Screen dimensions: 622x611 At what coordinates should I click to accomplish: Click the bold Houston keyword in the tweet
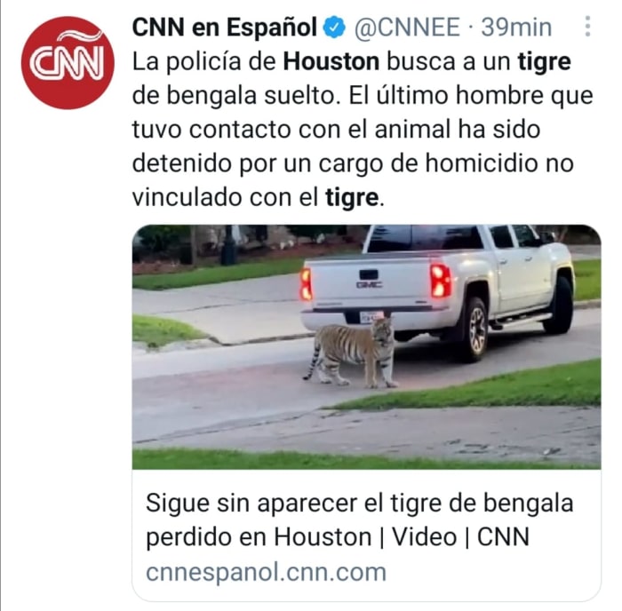coord(331,61)
